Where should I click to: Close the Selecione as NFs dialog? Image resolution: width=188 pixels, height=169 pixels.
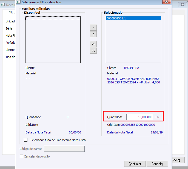pyautogui.click(x=166, y=2)
